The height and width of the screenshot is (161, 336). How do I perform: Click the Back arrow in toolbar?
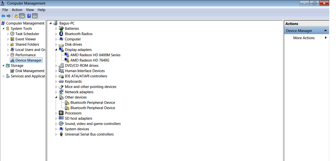point(3,16)
